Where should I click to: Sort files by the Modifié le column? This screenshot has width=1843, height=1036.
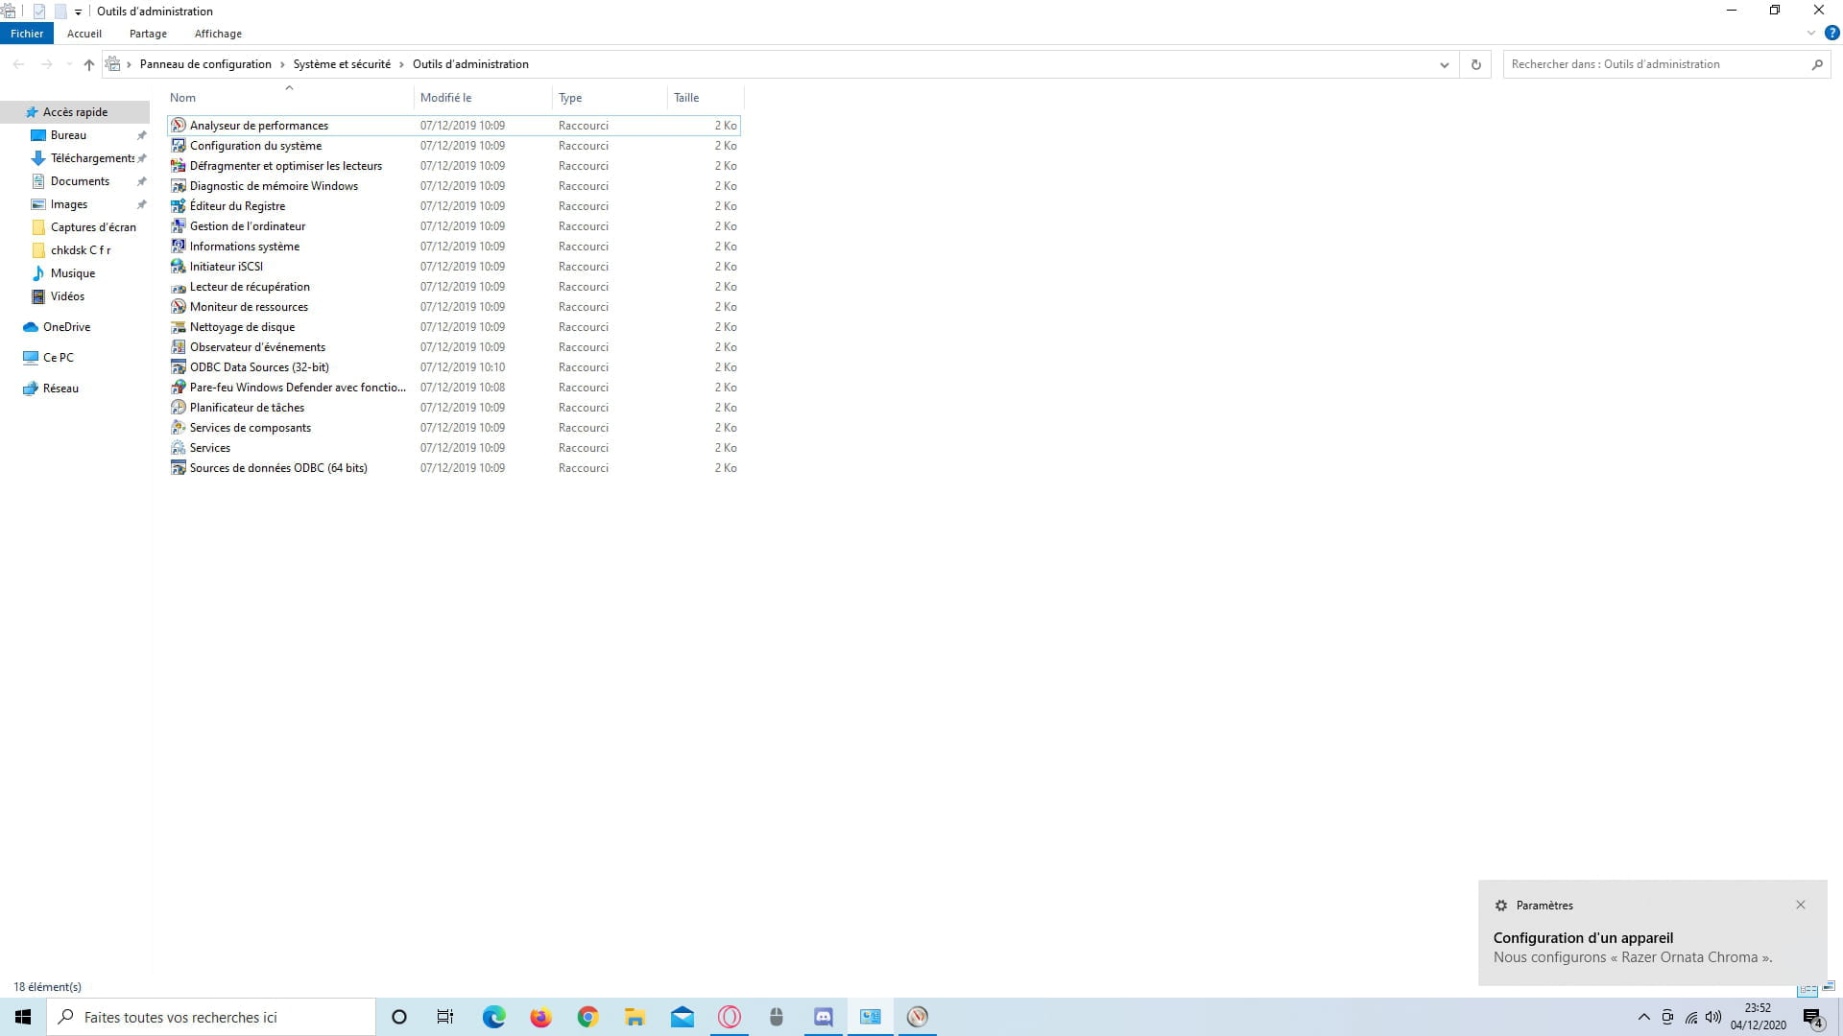point(445,98)
